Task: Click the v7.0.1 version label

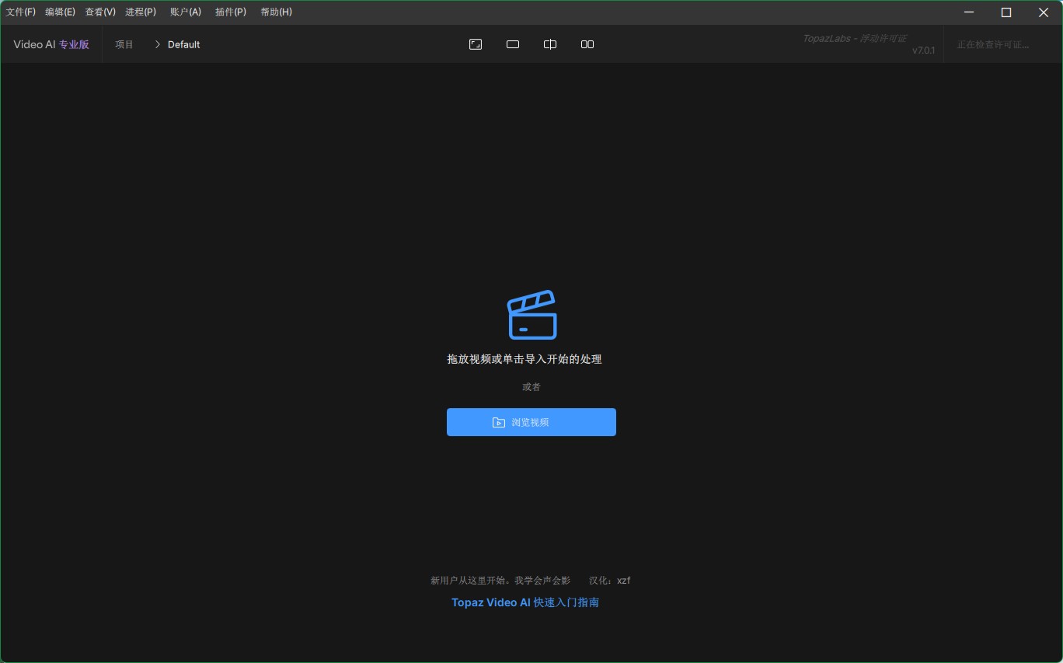Action: (x=923, y=51)
